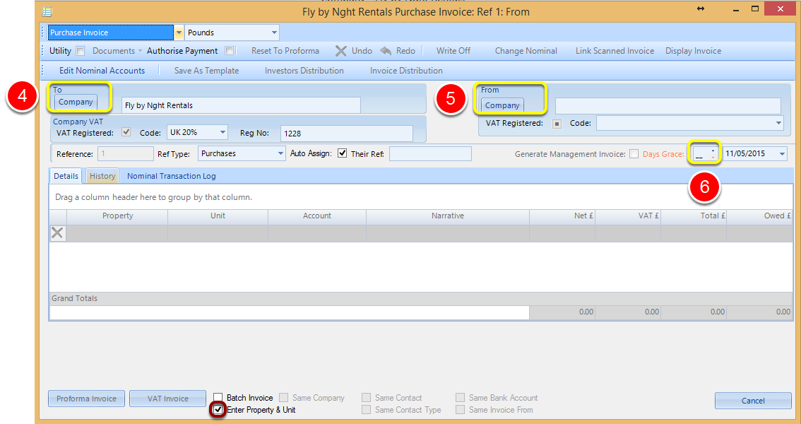Switch to the History tab

[102, 176]
